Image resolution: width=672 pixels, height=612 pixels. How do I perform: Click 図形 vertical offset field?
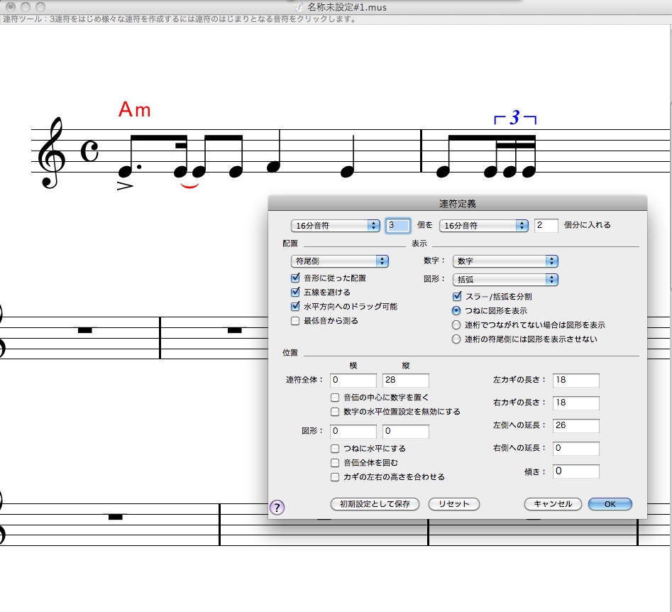click(x=405, y=432)
